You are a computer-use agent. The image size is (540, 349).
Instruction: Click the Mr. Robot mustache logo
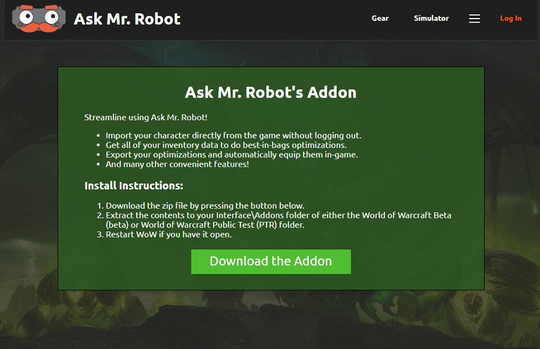(38, 19)
